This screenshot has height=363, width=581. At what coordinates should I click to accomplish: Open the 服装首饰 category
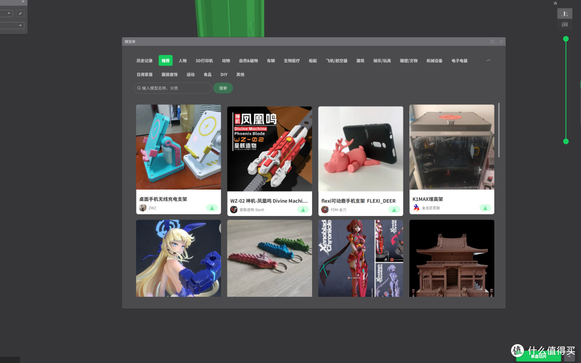coord(169,74)
